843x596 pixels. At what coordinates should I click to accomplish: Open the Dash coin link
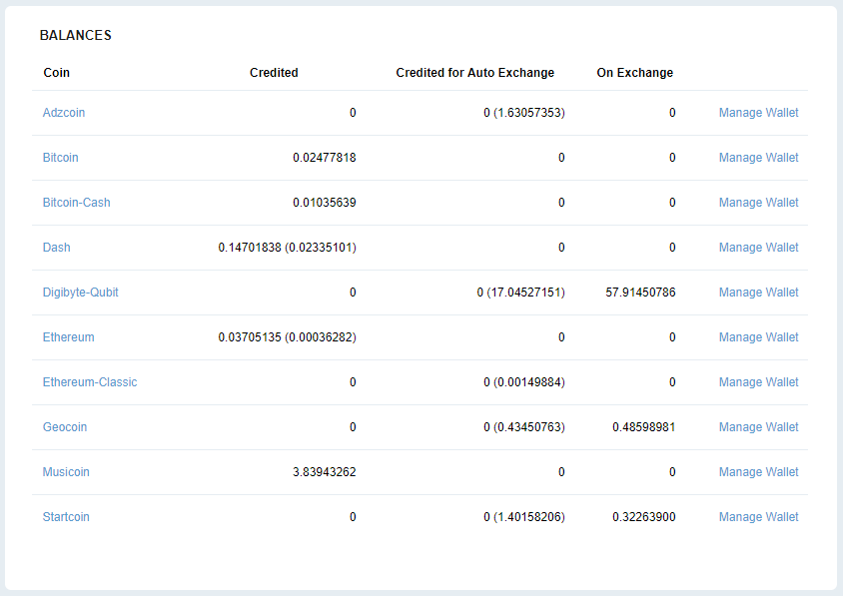[x=57, y=248]
